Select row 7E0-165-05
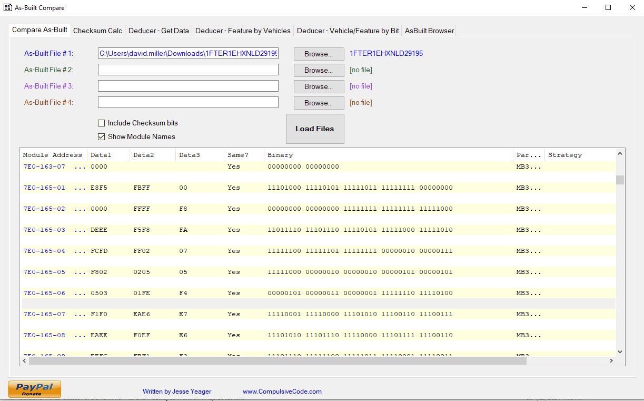 pos(318,272)
